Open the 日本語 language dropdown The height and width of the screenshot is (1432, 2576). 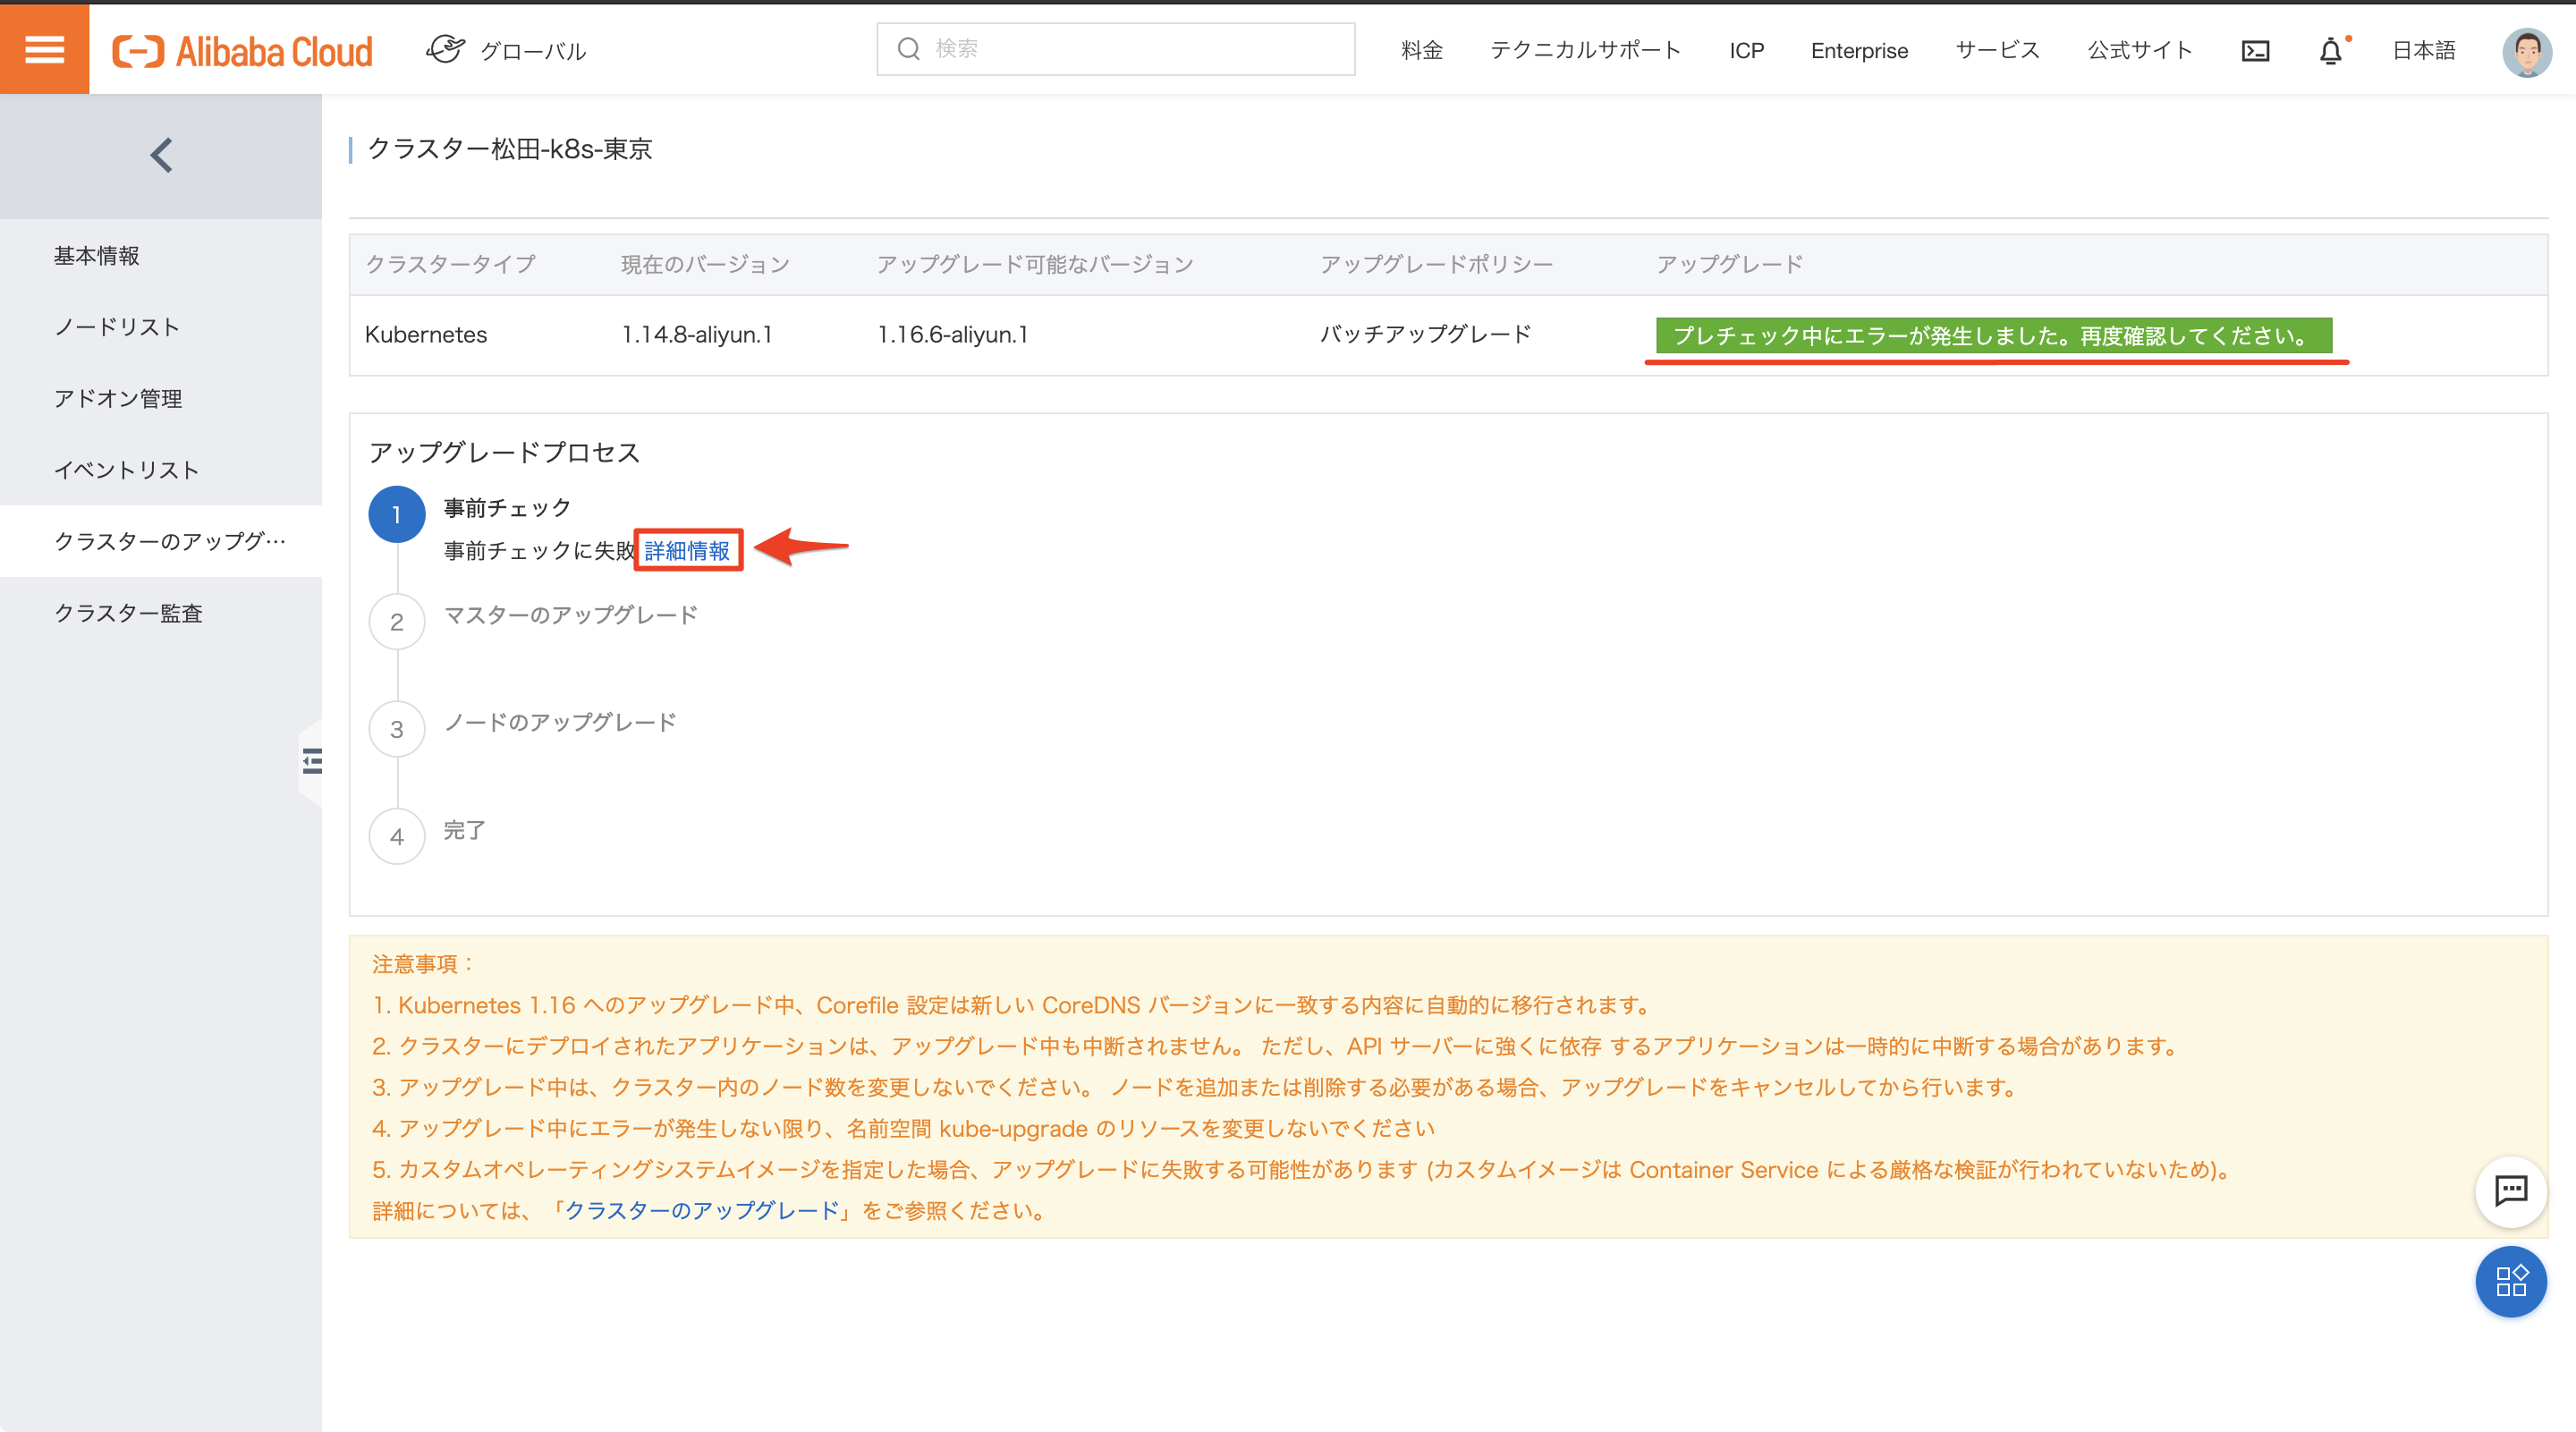click(2423, 50)
